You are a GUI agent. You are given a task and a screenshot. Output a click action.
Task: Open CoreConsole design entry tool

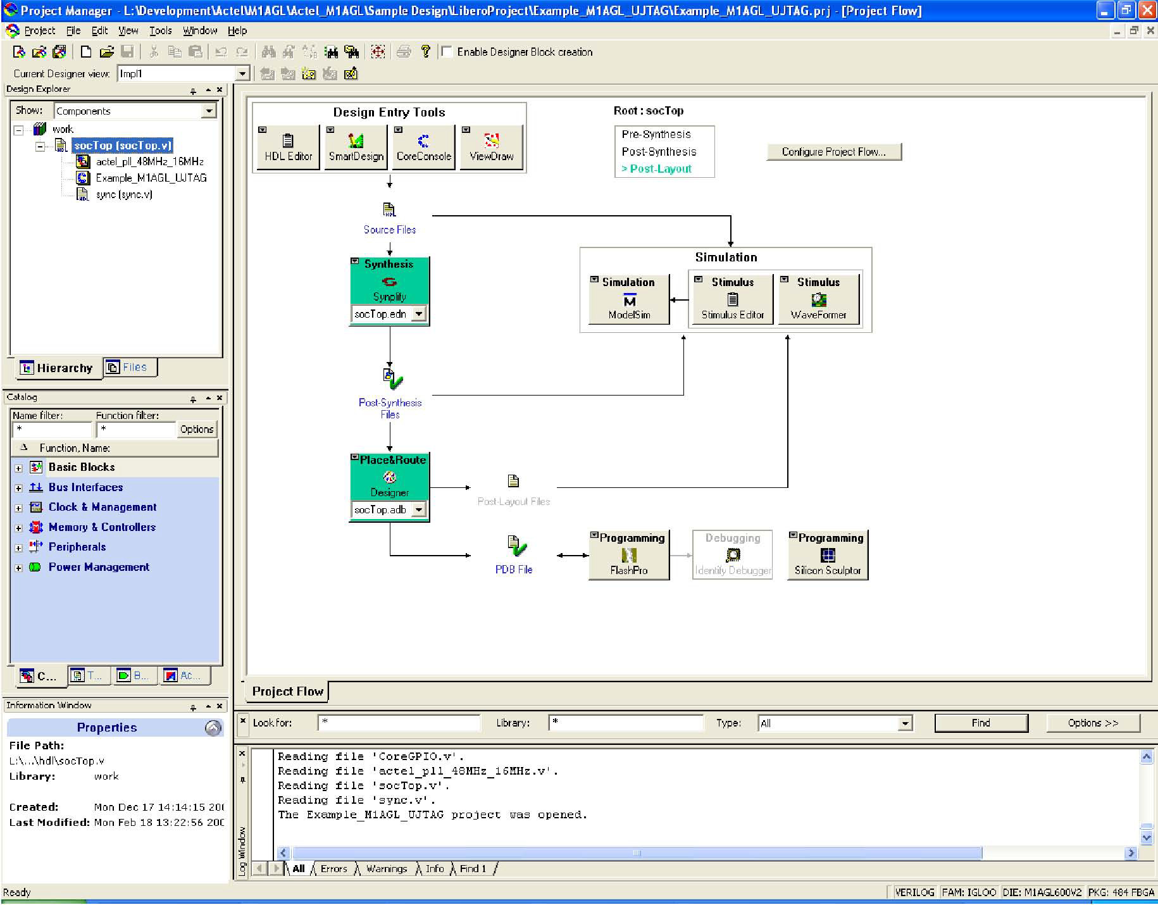[423, 147]
